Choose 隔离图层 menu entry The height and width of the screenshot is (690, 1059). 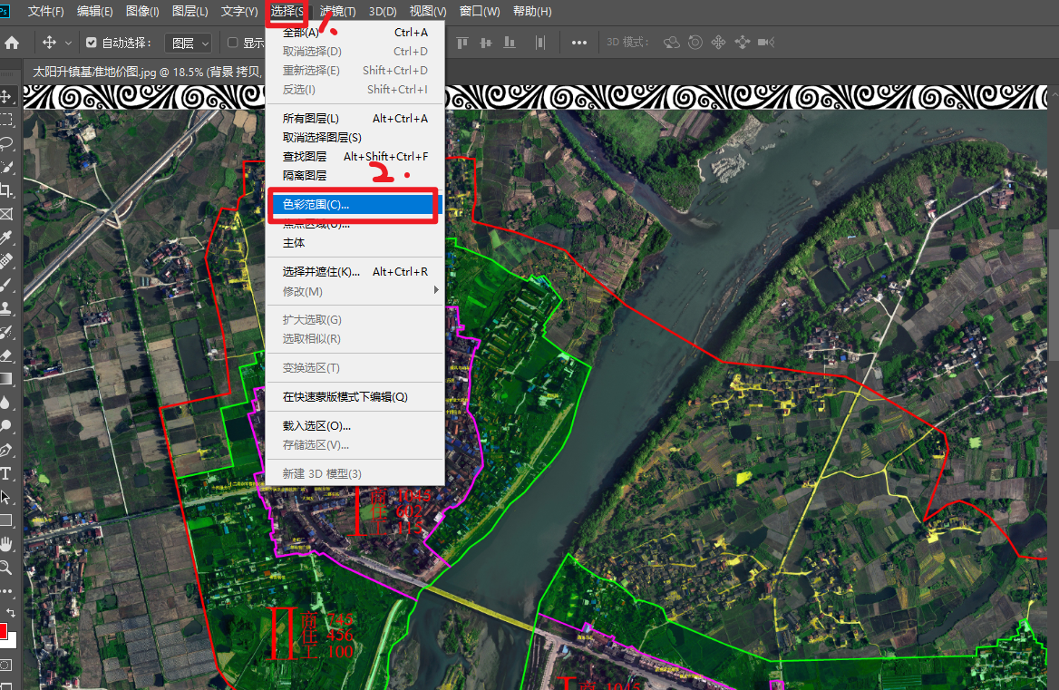point(355,176)
